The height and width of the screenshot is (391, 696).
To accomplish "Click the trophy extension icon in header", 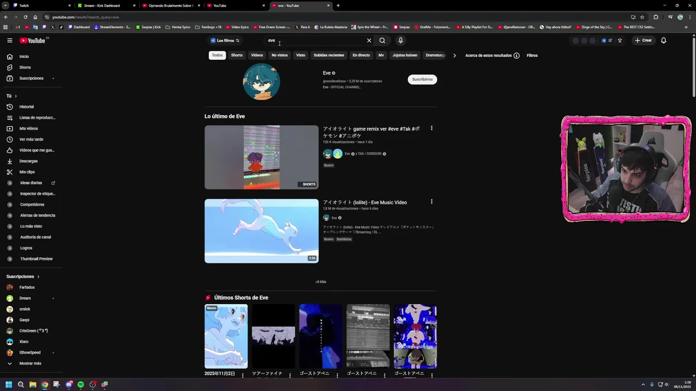I will point(619,40).
